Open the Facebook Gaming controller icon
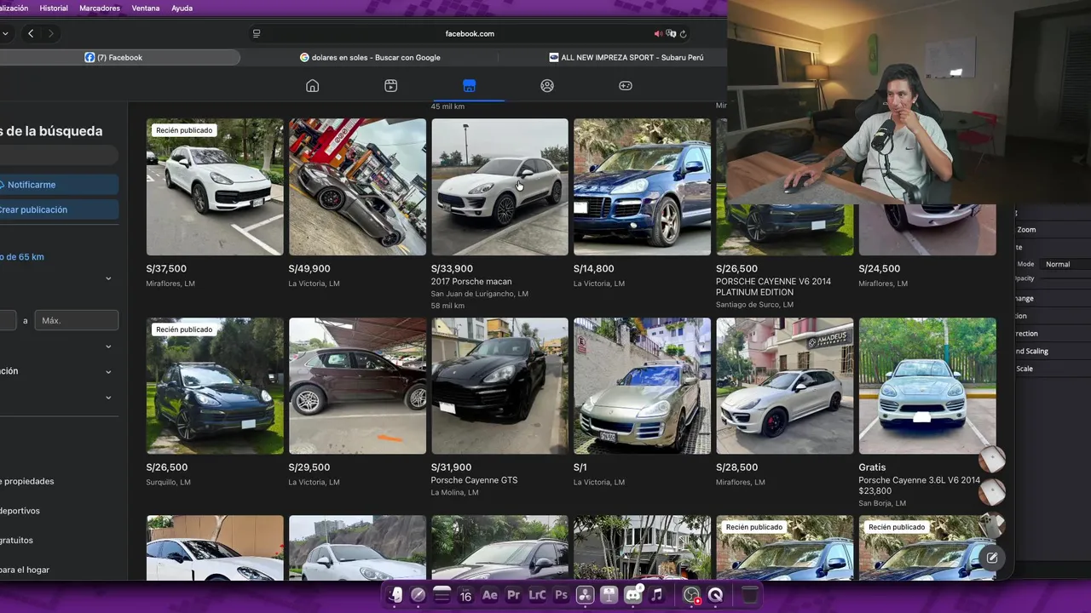This screenshot has width=1091, height=613. (x=626, y=86)
